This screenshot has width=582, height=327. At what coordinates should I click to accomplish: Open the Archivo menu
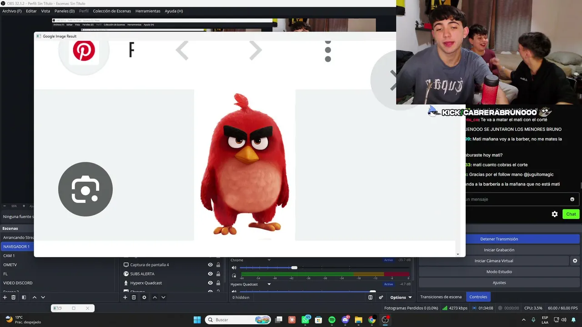click(12, 11)
